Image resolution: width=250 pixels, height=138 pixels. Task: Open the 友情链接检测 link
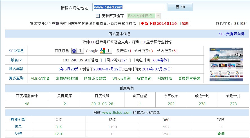click(x=67, y=78)
